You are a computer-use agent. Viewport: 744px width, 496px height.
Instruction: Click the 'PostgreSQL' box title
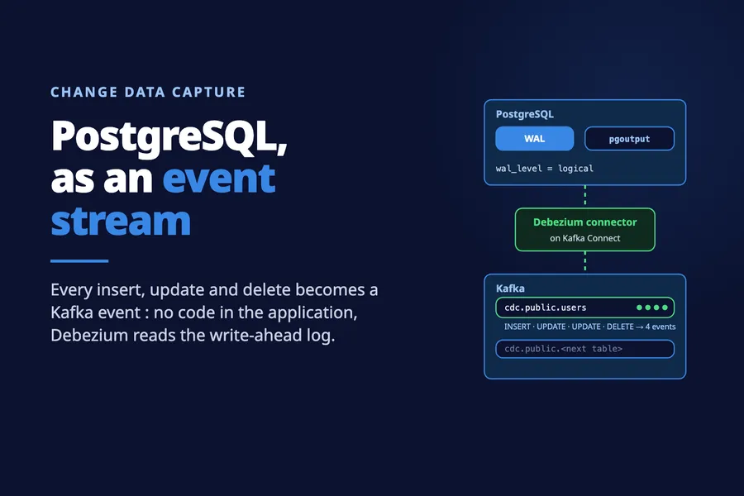pyautogui.click(x=524, y=114)
